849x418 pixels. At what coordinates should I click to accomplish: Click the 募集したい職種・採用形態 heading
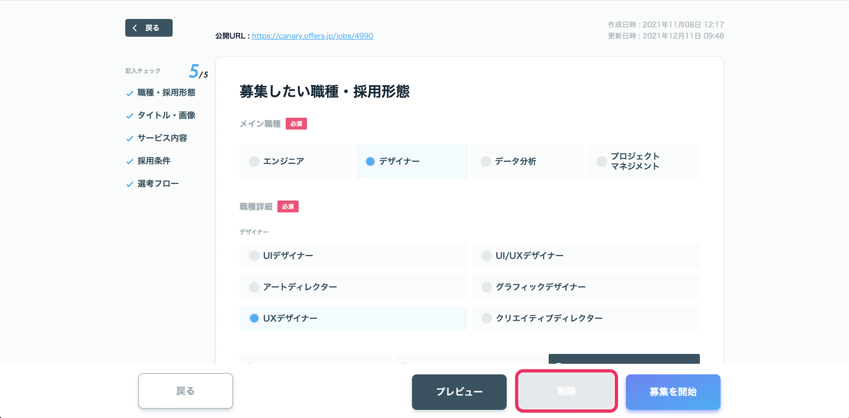[x=324, y=91]
